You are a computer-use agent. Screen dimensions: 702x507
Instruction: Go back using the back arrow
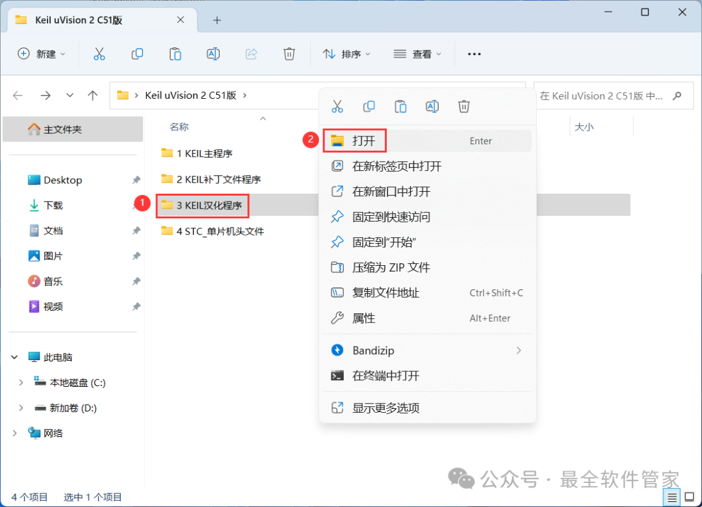coord(18,95)
